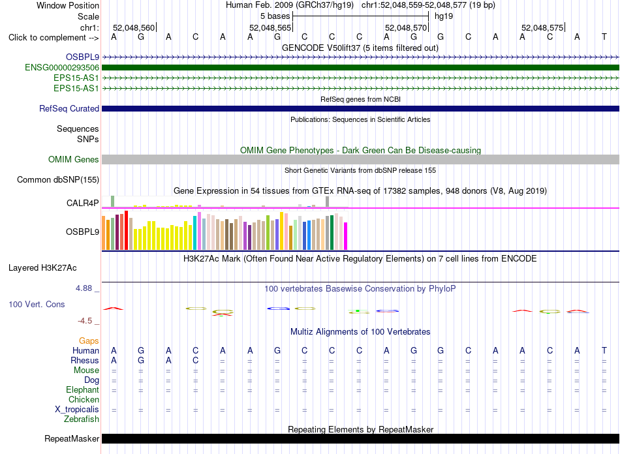This screenshot has height=454, width=620.
Task: Open the OSBPL9 GTEx expression bar chart
Action: point(225,231)
